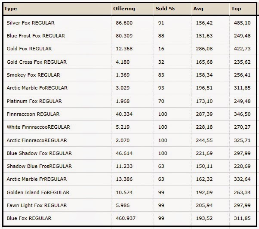This screenshot has width=259, height=229.
Task: Click the Sold % column header
Action: (165, 9)
